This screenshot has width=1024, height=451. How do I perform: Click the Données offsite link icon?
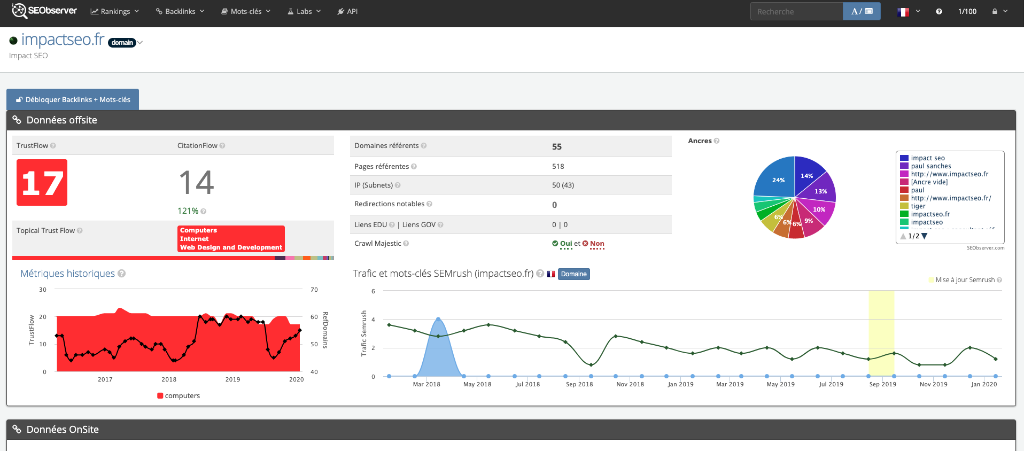[x=17, y=120]
